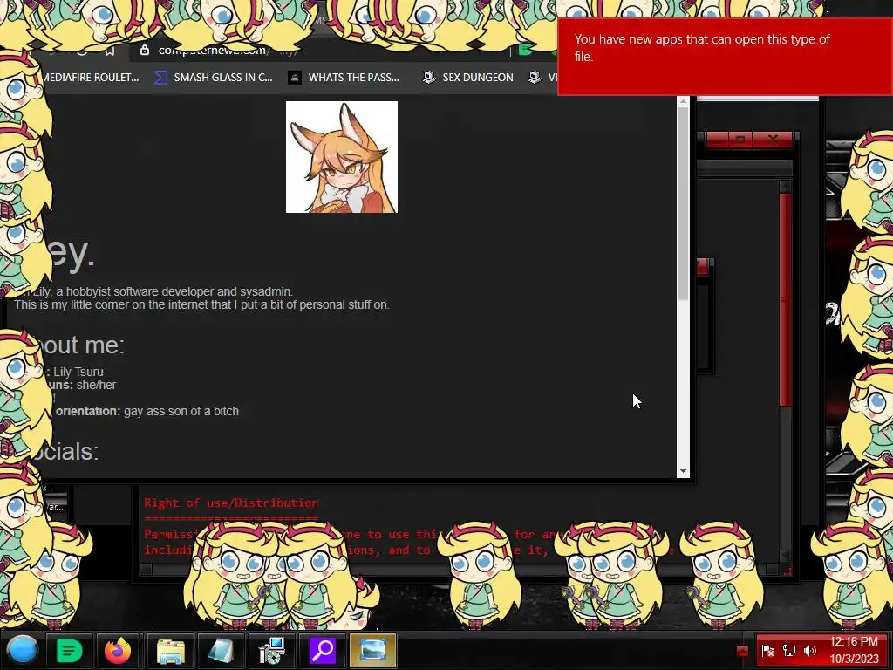
Task: Click the lock icon in the address bar
Action: click(145, 50)
